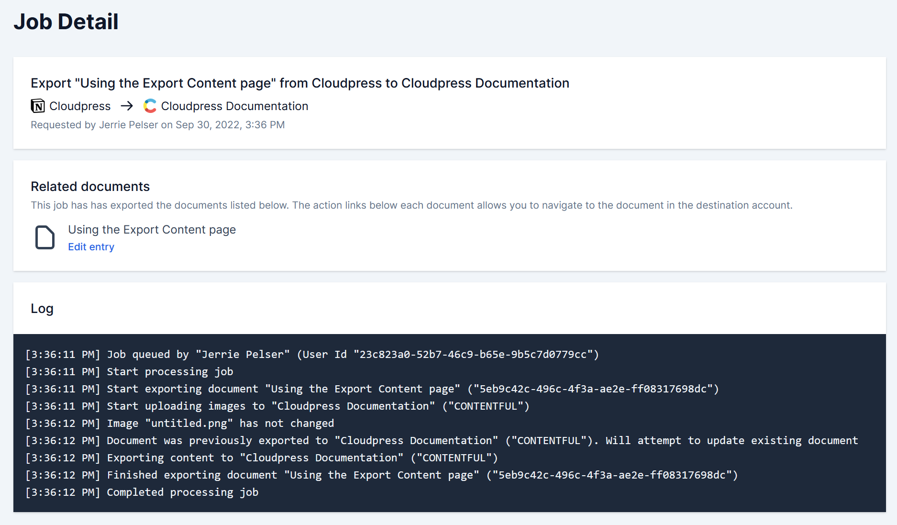Select the Start exporting document log line
897x525 pixels.
click(x=372, y=389)
